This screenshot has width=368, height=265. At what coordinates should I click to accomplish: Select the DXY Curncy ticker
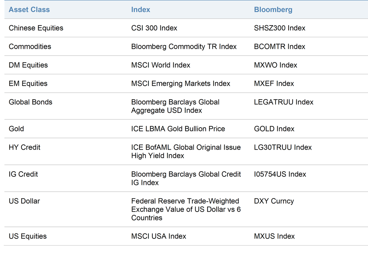click(274, 201)
